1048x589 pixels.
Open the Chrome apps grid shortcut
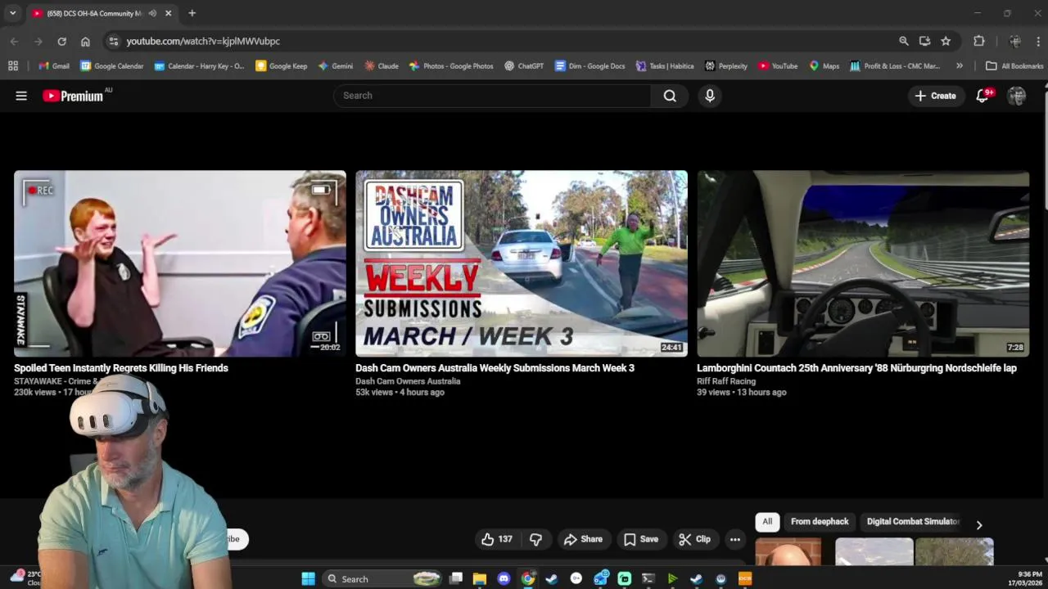13,65
